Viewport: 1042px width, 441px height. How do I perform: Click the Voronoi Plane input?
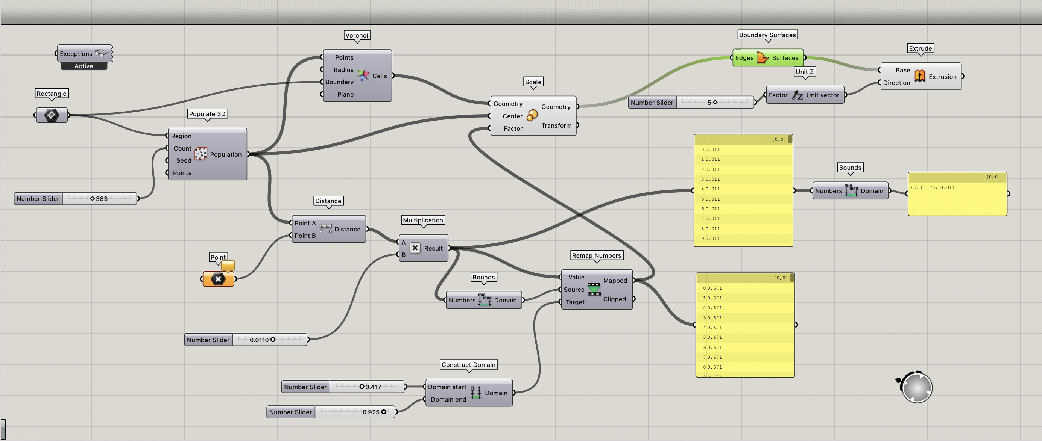coord(345,94)
